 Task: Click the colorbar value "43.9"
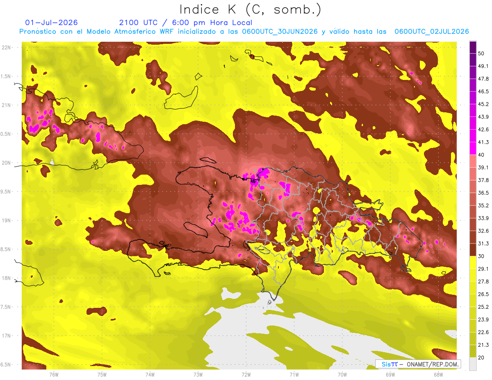[484, 117]
